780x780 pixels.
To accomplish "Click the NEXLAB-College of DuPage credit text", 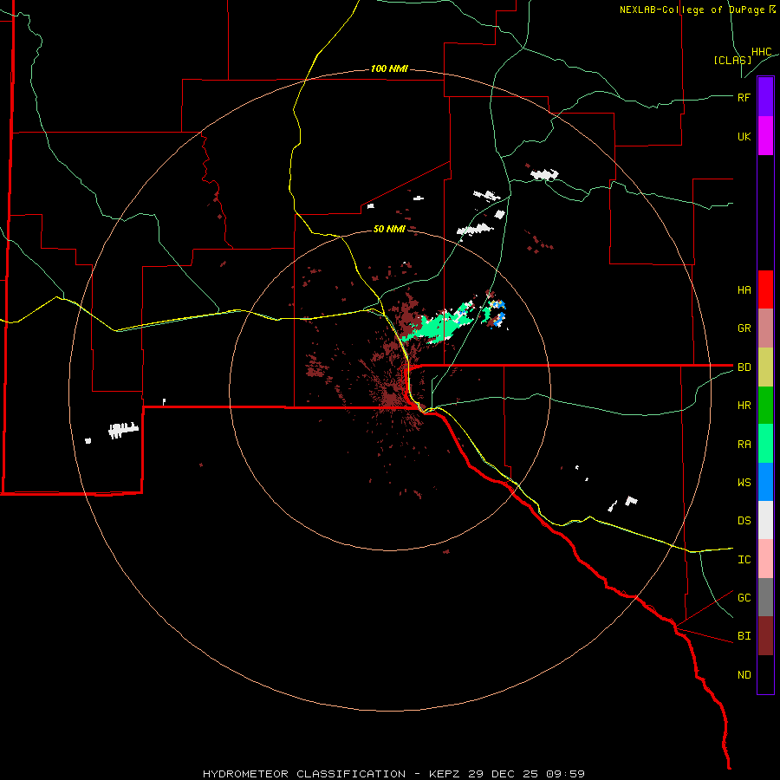I will [x=697, y=10].
